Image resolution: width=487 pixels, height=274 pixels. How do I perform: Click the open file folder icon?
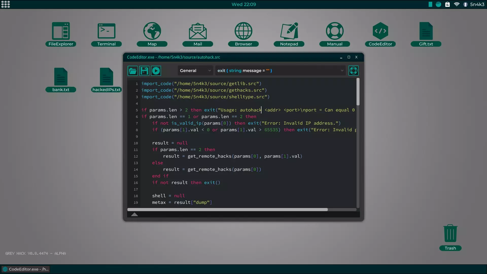(x=132, y=71)
